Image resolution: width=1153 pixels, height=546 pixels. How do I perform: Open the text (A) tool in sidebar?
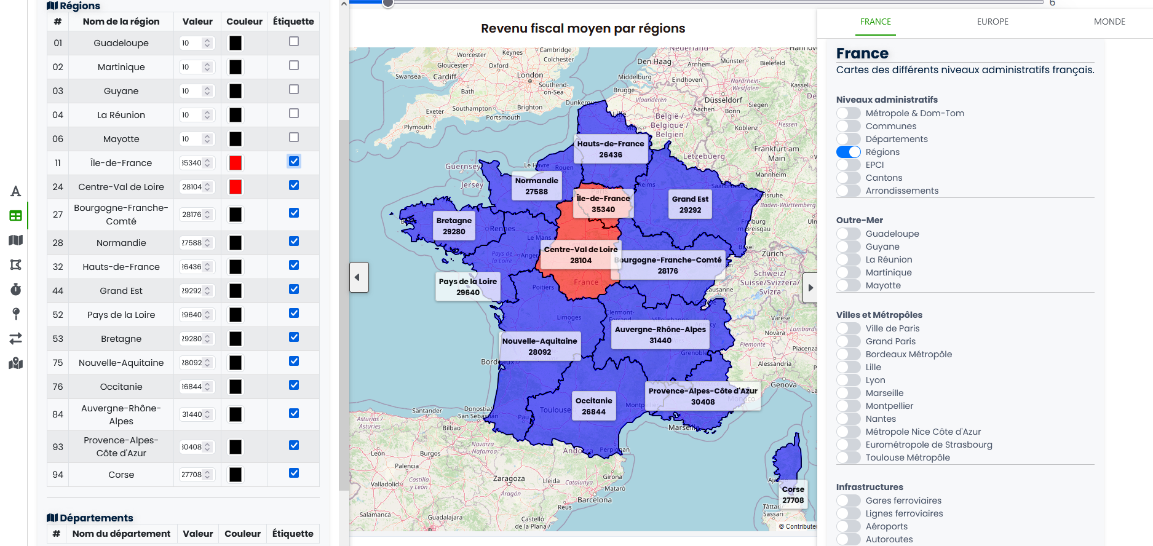tap(16, 191)
